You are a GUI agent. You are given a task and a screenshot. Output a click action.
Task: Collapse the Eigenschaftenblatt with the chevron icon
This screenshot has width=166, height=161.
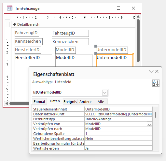pyautogui.click(x=151, y=71)
